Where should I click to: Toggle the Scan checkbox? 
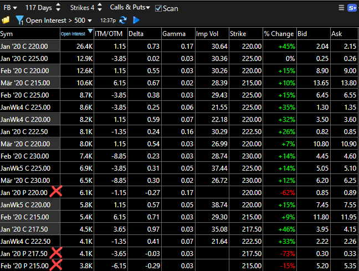click(x=158, y=8)
